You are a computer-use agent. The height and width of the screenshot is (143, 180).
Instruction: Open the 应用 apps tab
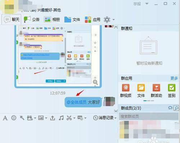(x=93, y=19)
